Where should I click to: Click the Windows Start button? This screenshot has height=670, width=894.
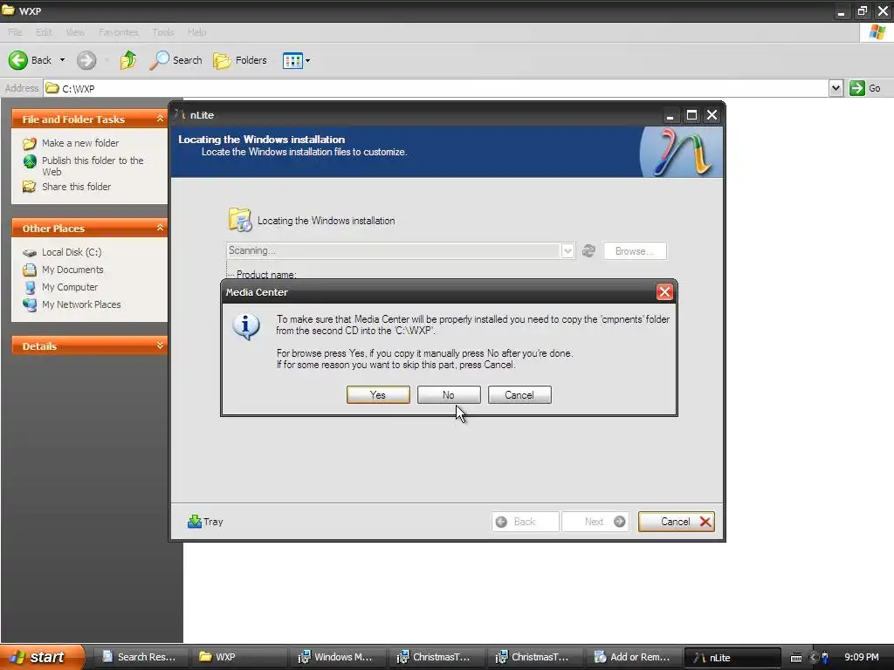(41, 657)
